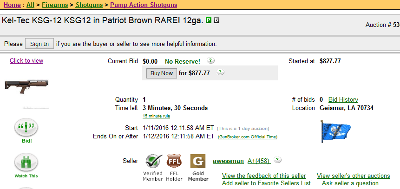
Task: Open the 15 minute rule link
Action: click(156, 116)
